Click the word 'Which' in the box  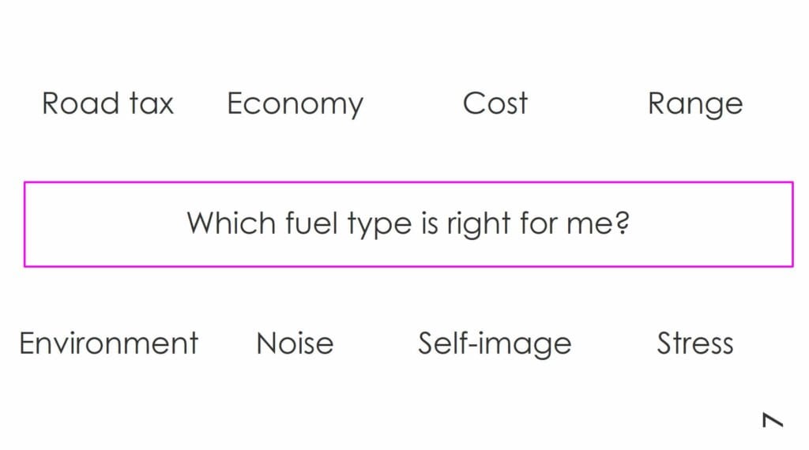231,223
